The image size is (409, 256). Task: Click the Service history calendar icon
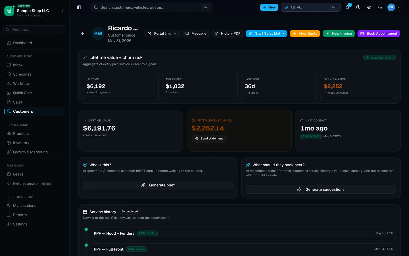click(85, 212)
